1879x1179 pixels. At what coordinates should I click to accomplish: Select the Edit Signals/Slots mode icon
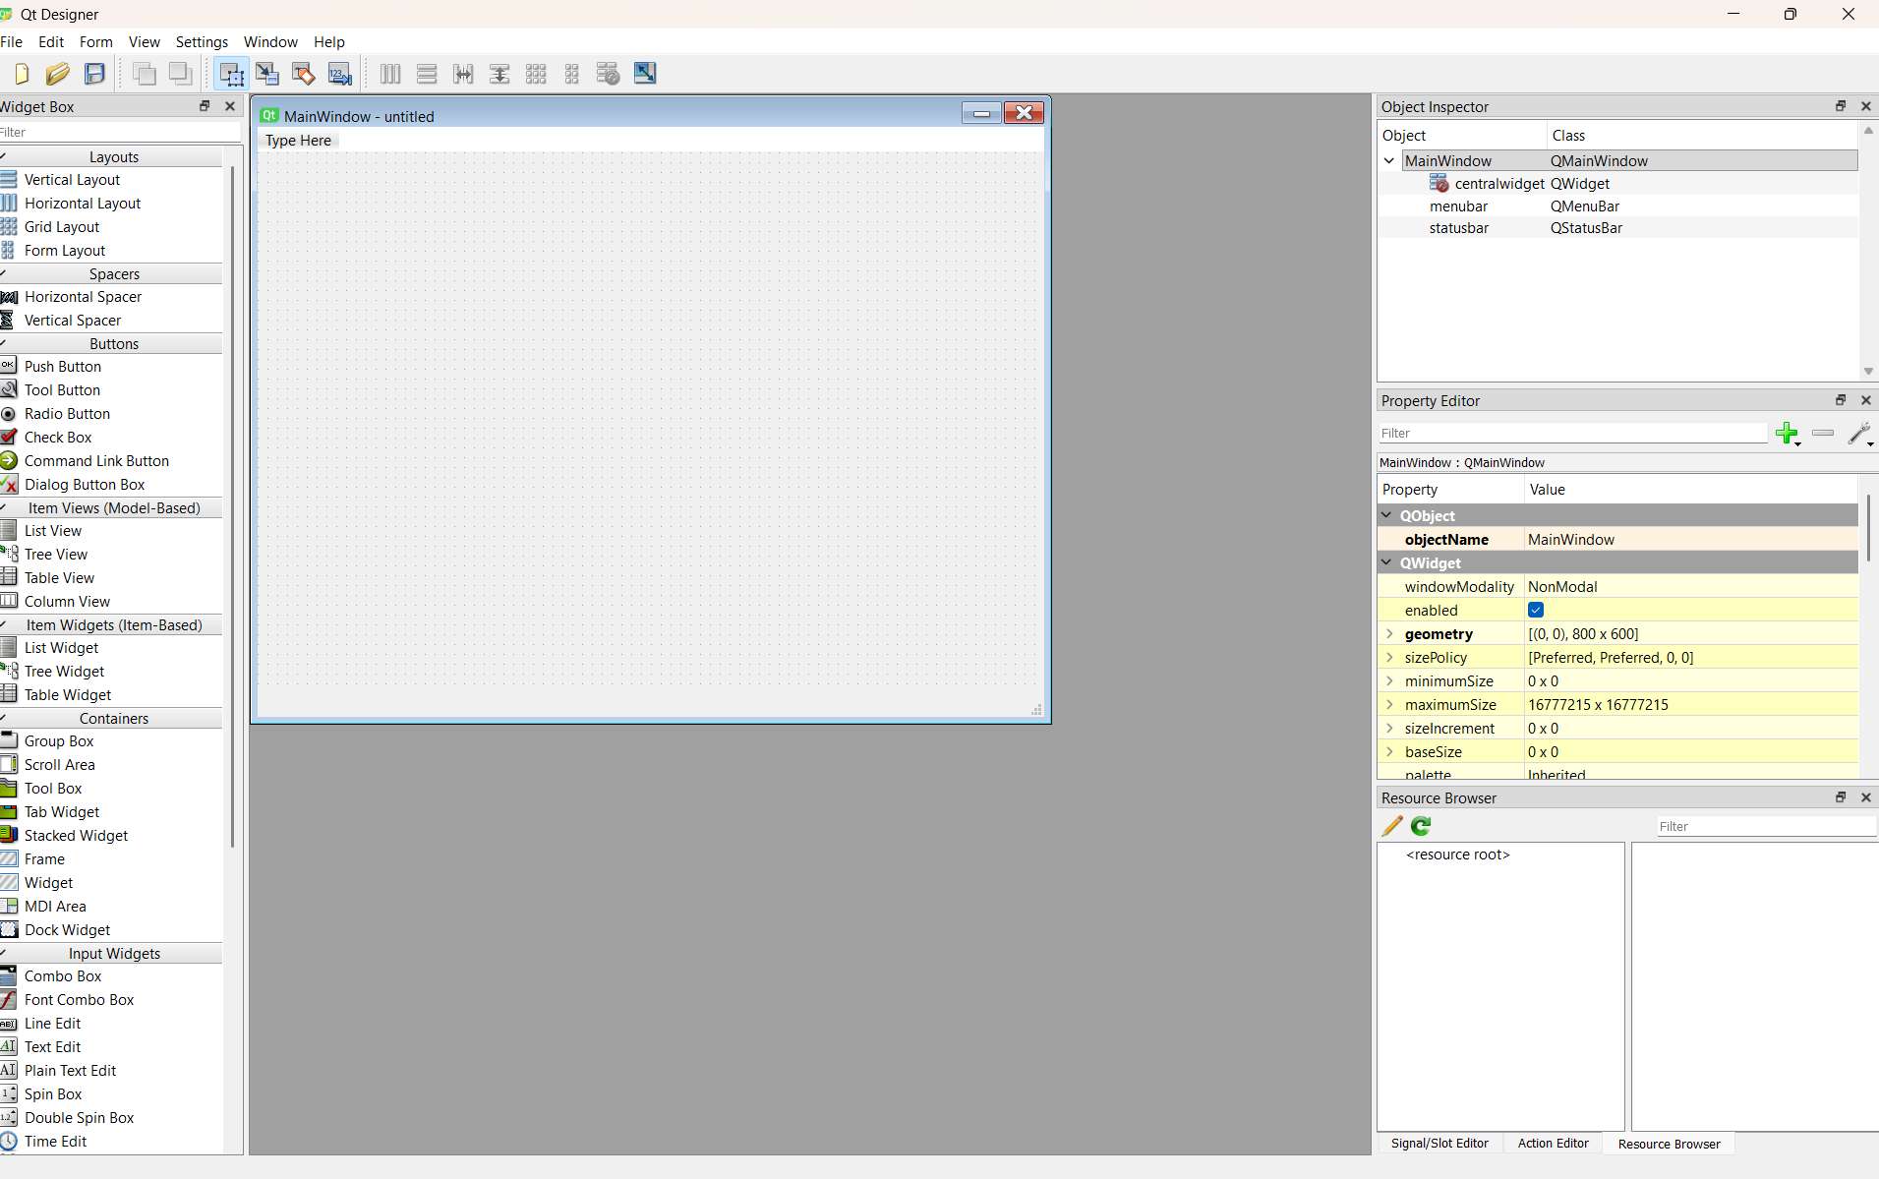[267, 74]
